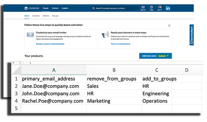Expand the Add new users dropdown arrow
Image resolution: width=207 pixels, height=122 pixels.
coord(168,56)
